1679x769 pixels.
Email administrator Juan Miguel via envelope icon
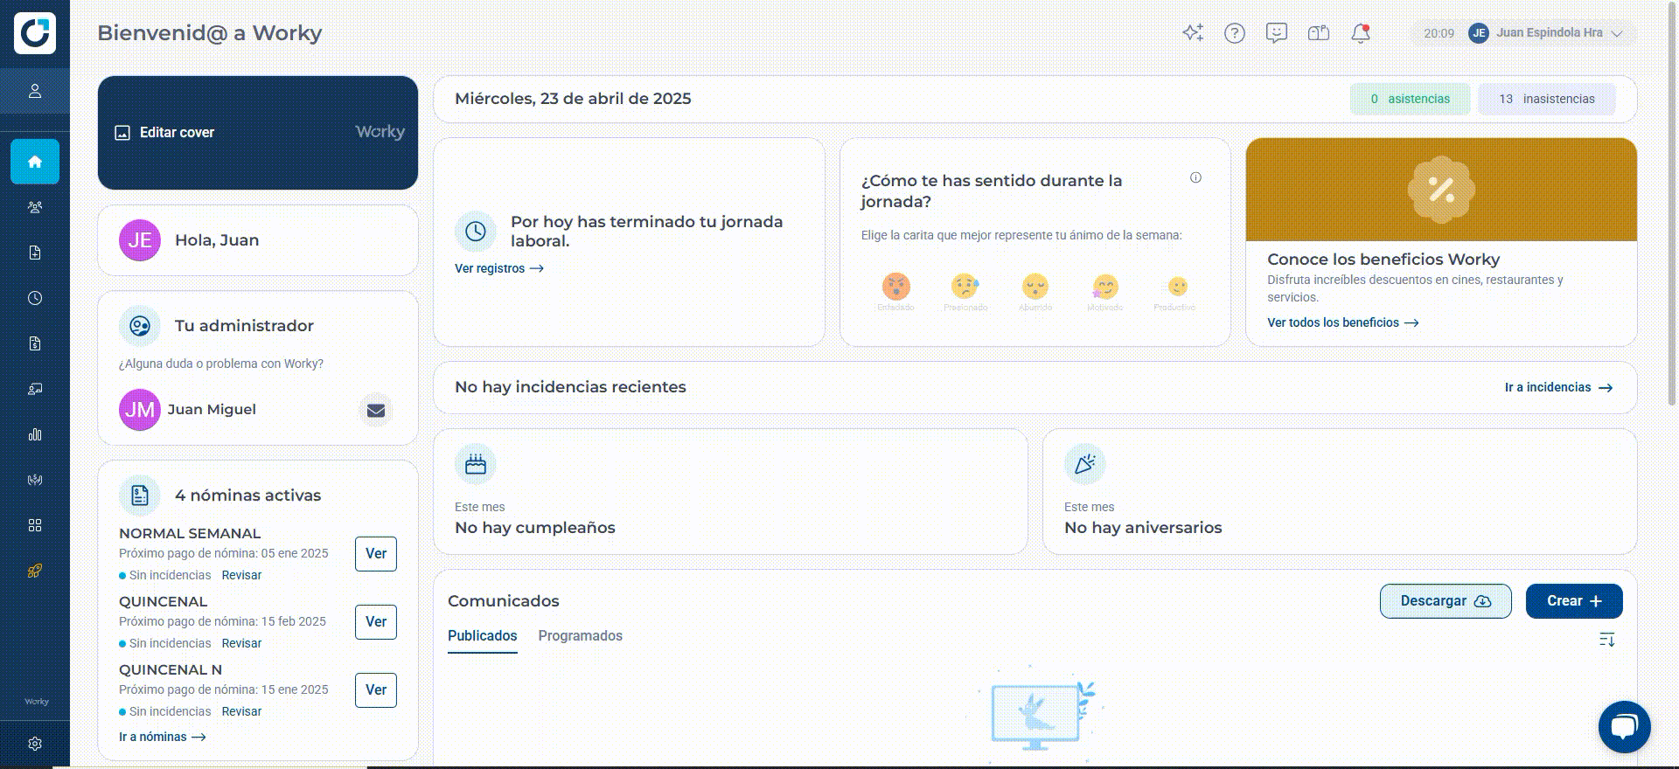(376, 411)
